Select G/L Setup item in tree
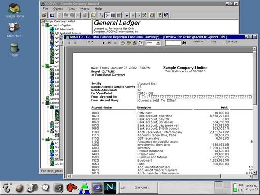Viewport: 260px width, 195px height. click(59, 164)
